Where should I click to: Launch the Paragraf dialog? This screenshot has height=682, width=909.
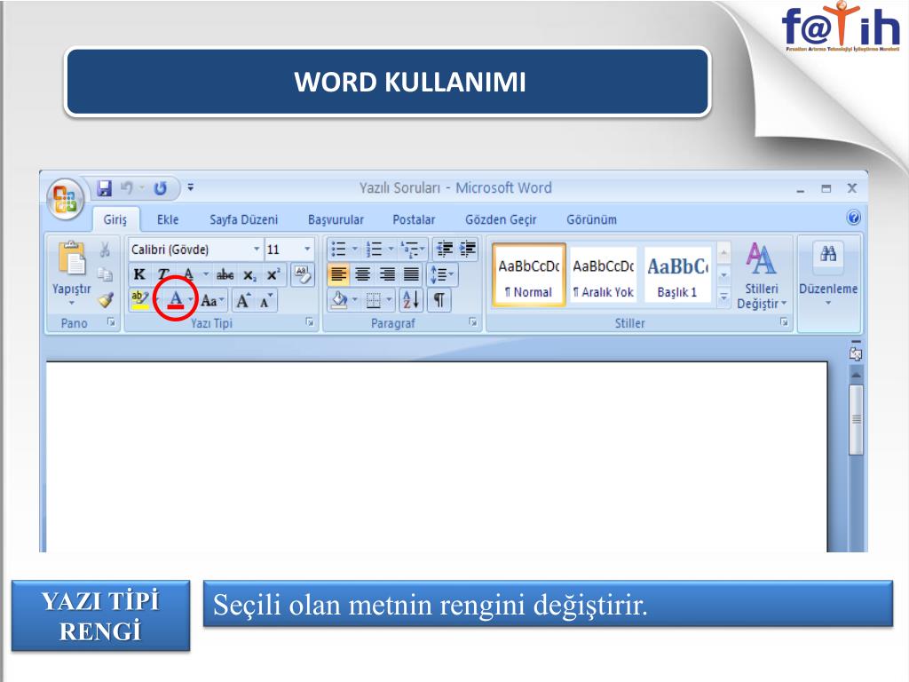pos(473,322)
